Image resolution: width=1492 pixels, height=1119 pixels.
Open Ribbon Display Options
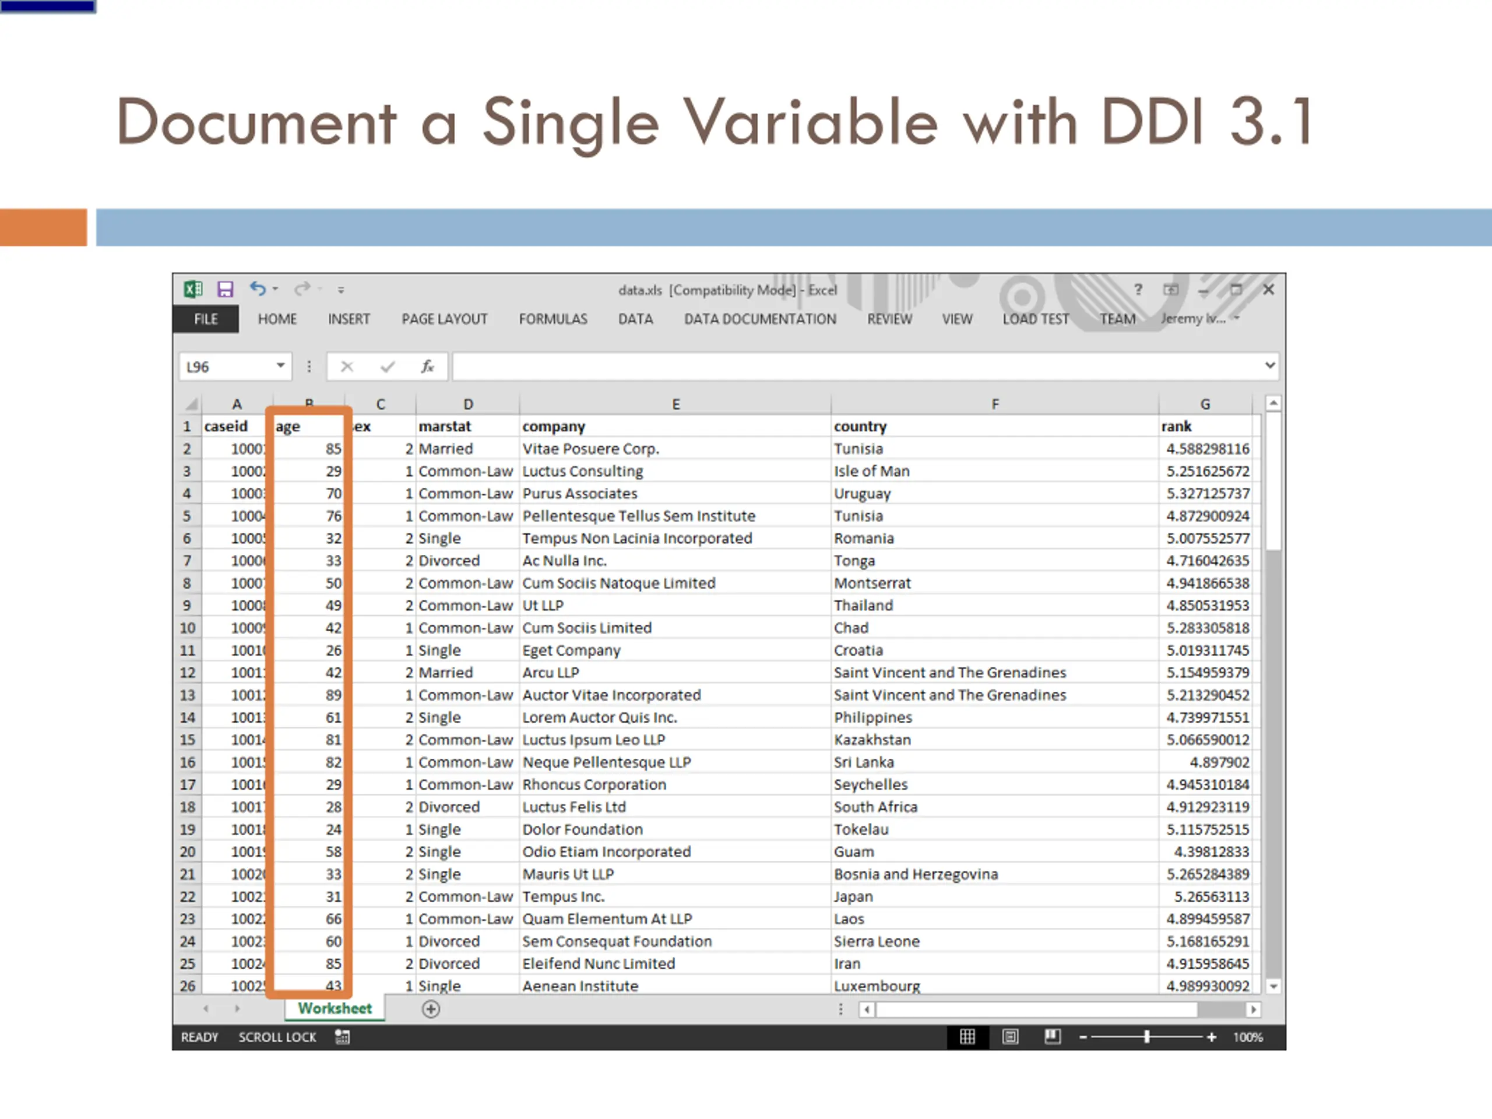click(x=1171, y=290)
